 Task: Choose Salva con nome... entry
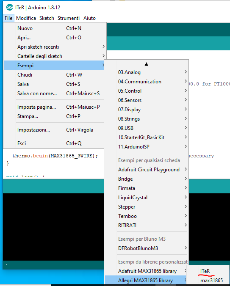[x=54, y=93]
